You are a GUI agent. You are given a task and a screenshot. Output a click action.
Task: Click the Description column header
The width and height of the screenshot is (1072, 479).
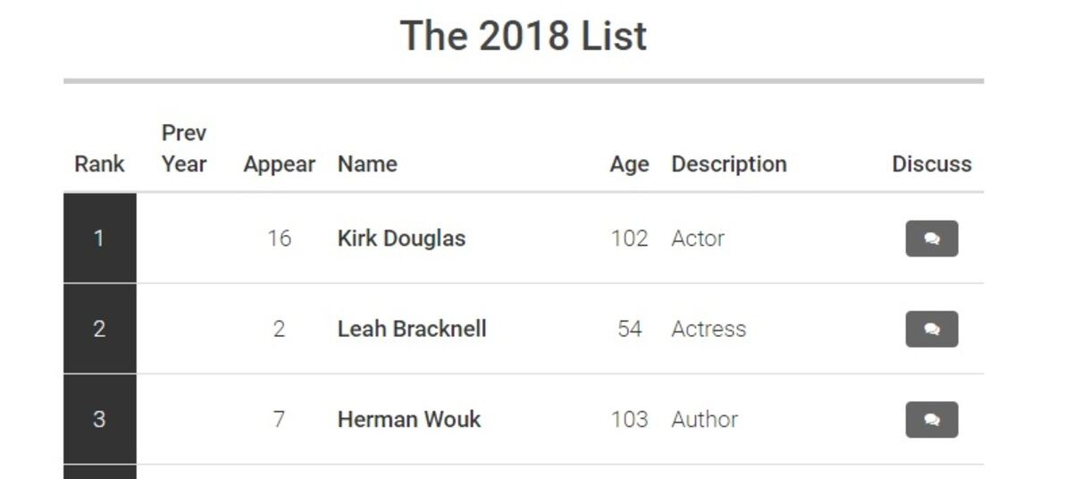click(729, 164)
